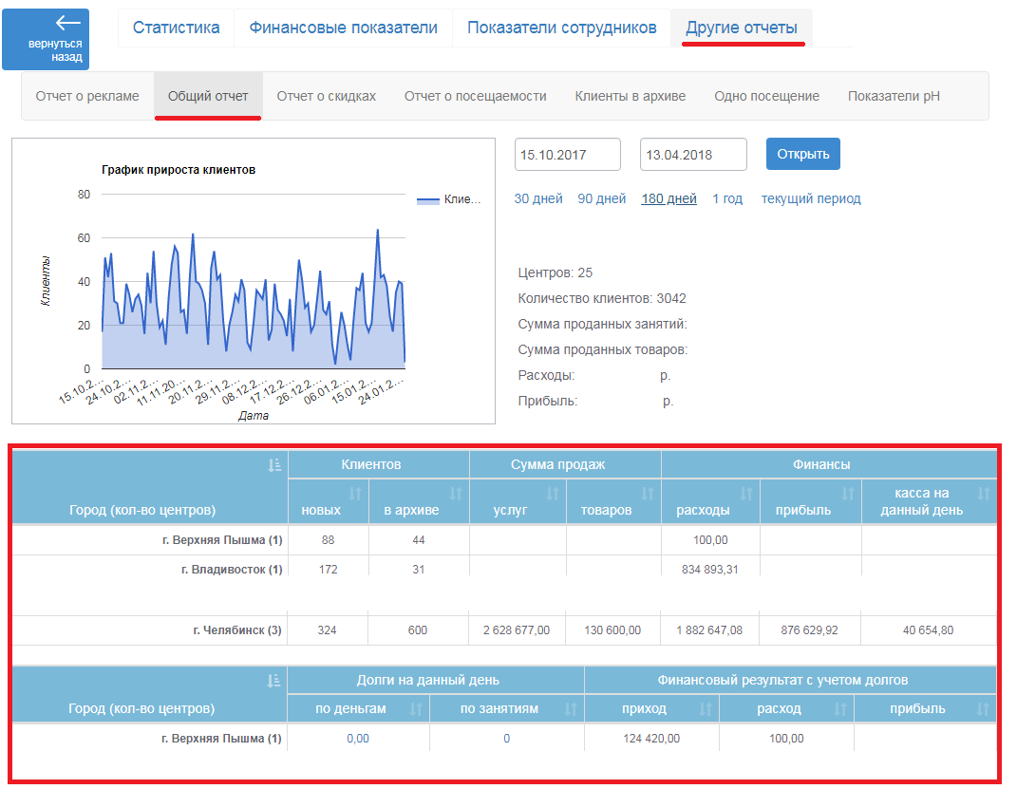
Task: Sort by товаров sales column
Action: (x=648, y=494)
